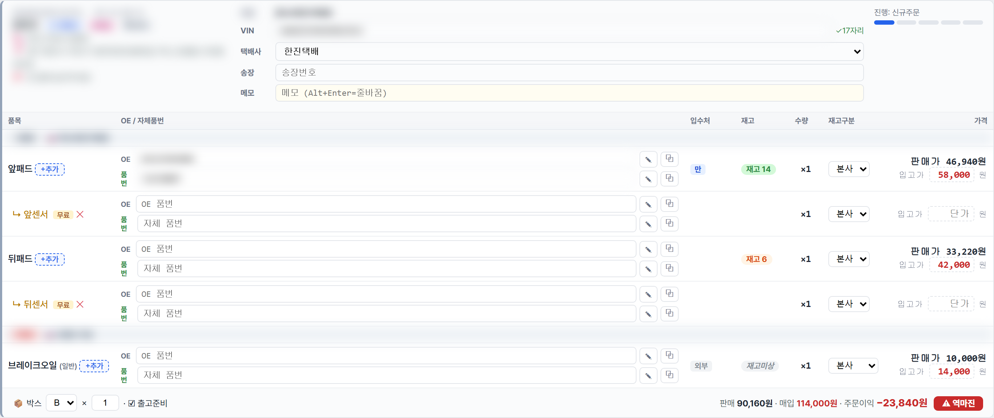
Task: Click the edit pencil icon for 앞패드 OE row
Action: 648,159
